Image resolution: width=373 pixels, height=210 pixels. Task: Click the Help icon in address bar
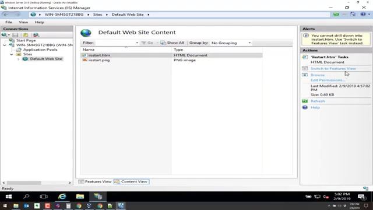[363, 15]
